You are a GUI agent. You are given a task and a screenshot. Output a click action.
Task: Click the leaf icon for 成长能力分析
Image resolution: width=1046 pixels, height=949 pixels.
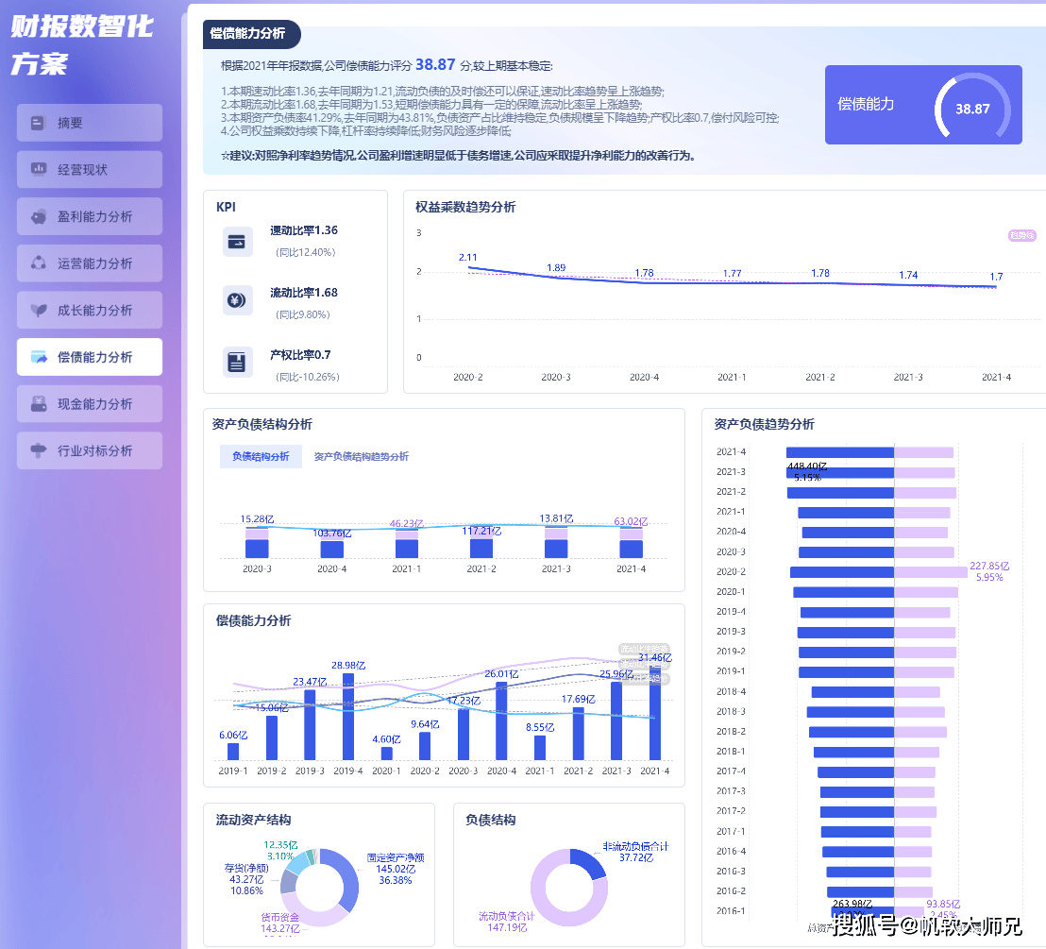tap(39, 310)
